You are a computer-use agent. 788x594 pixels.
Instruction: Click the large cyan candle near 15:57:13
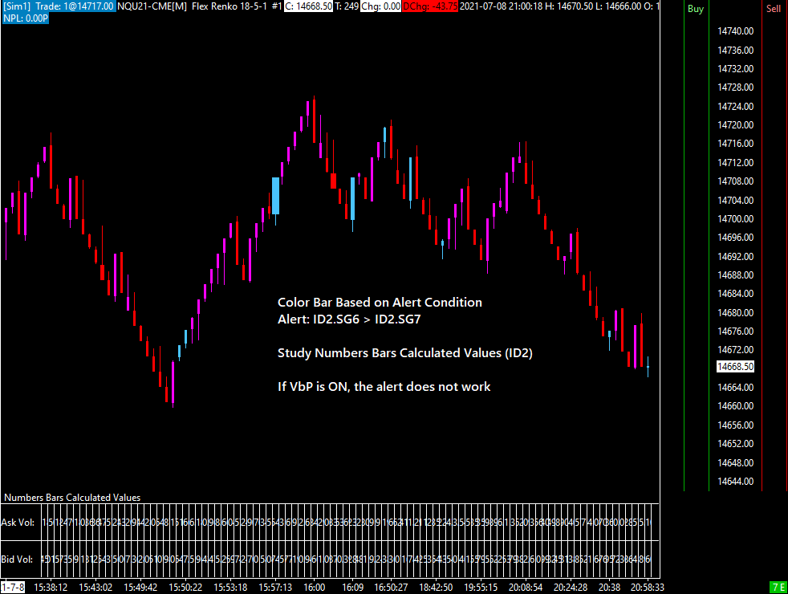point(275,196)
